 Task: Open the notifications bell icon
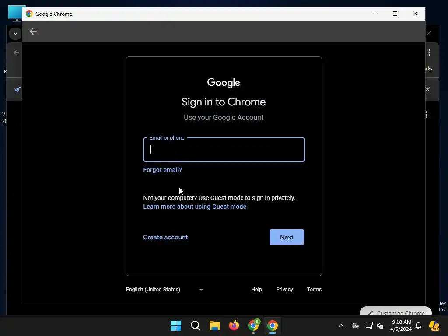(x=418, y=325)
